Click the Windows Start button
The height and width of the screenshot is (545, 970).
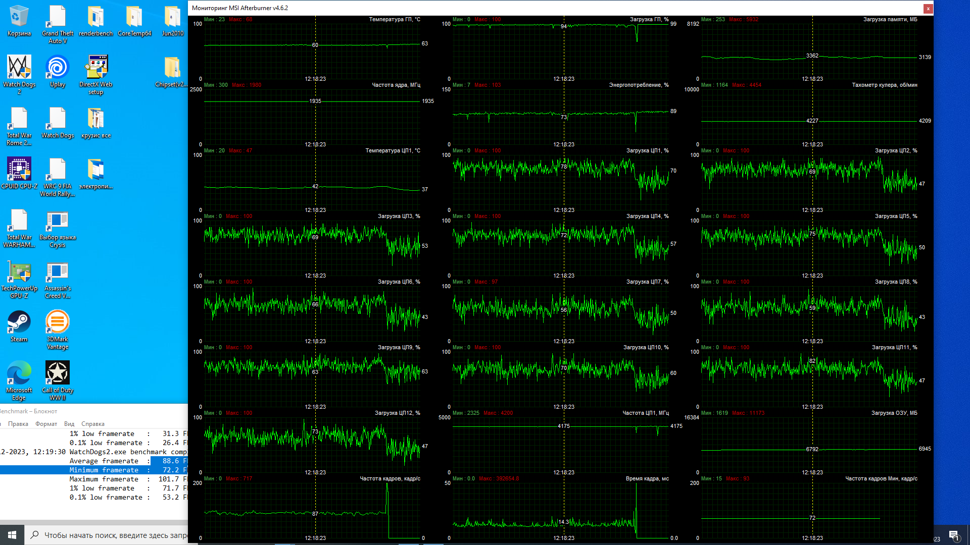point(12,535)
